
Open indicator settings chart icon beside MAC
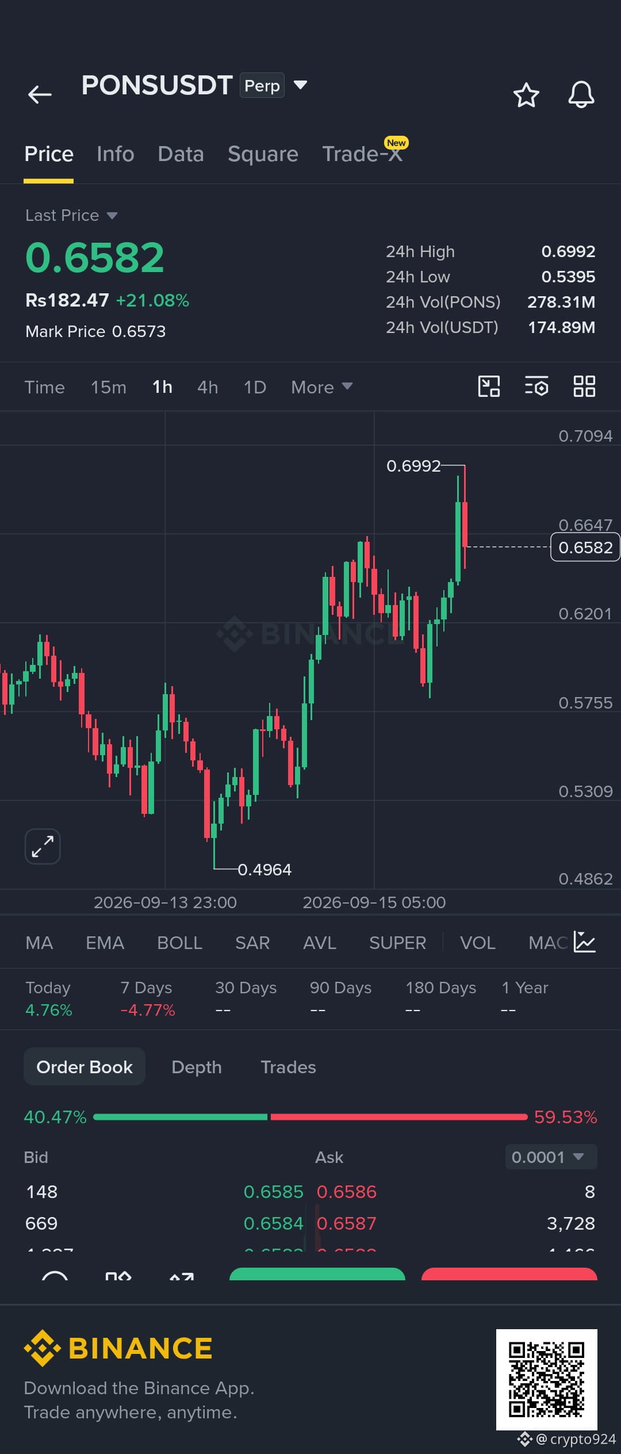(x=585, y=942)
